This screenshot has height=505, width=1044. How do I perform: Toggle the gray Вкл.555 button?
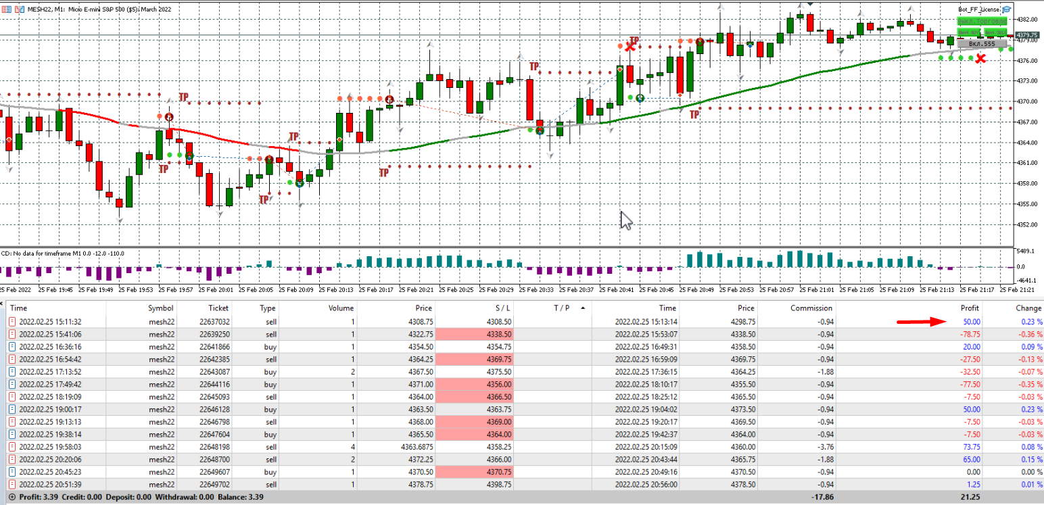point(982,43)
